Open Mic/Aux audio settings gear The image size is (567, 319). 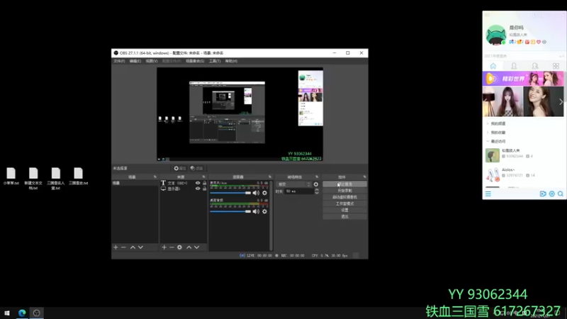(264, 193)
